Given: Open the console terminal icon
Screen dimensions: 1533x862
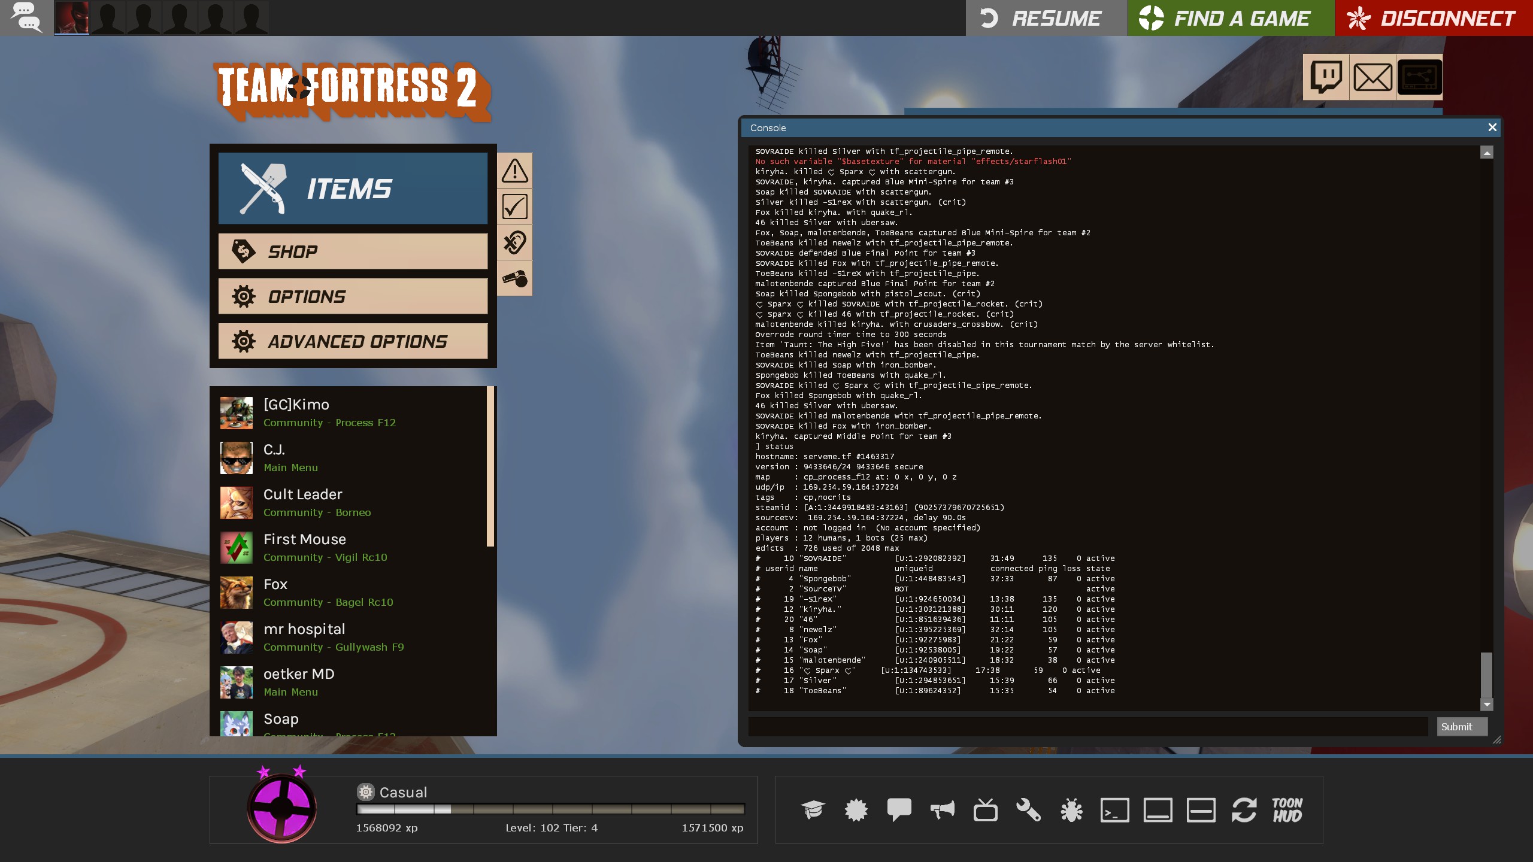Looking at the screenshot, I should point(1114,810).
